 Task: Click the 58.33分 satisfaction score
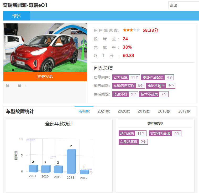(150, 30)
